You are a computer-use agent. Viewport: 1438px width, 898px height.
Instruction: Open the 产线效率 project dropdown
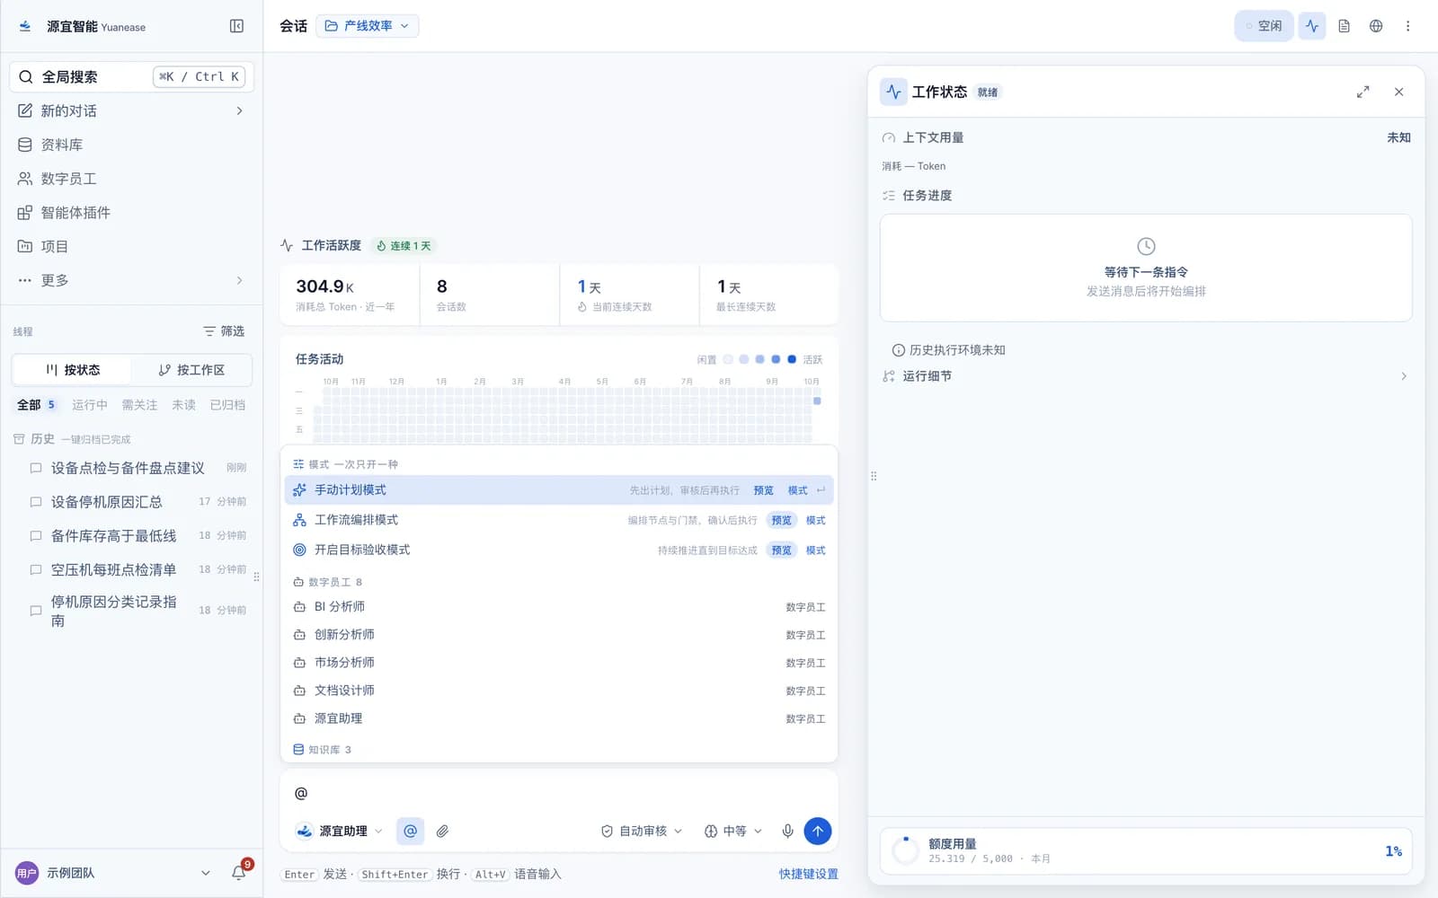tap(367, 26)
